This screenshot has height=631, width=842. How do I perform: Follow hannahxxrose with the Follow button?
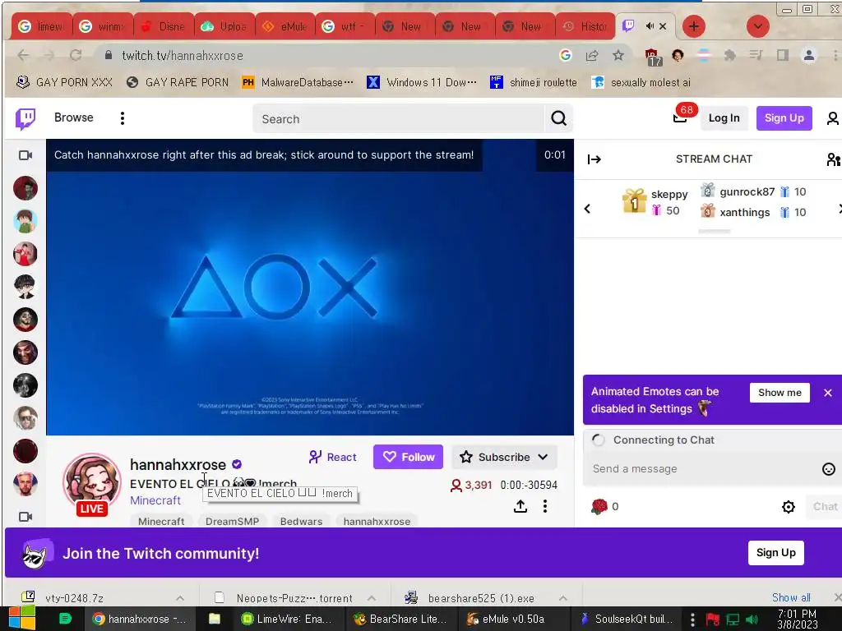pos(408,457)
